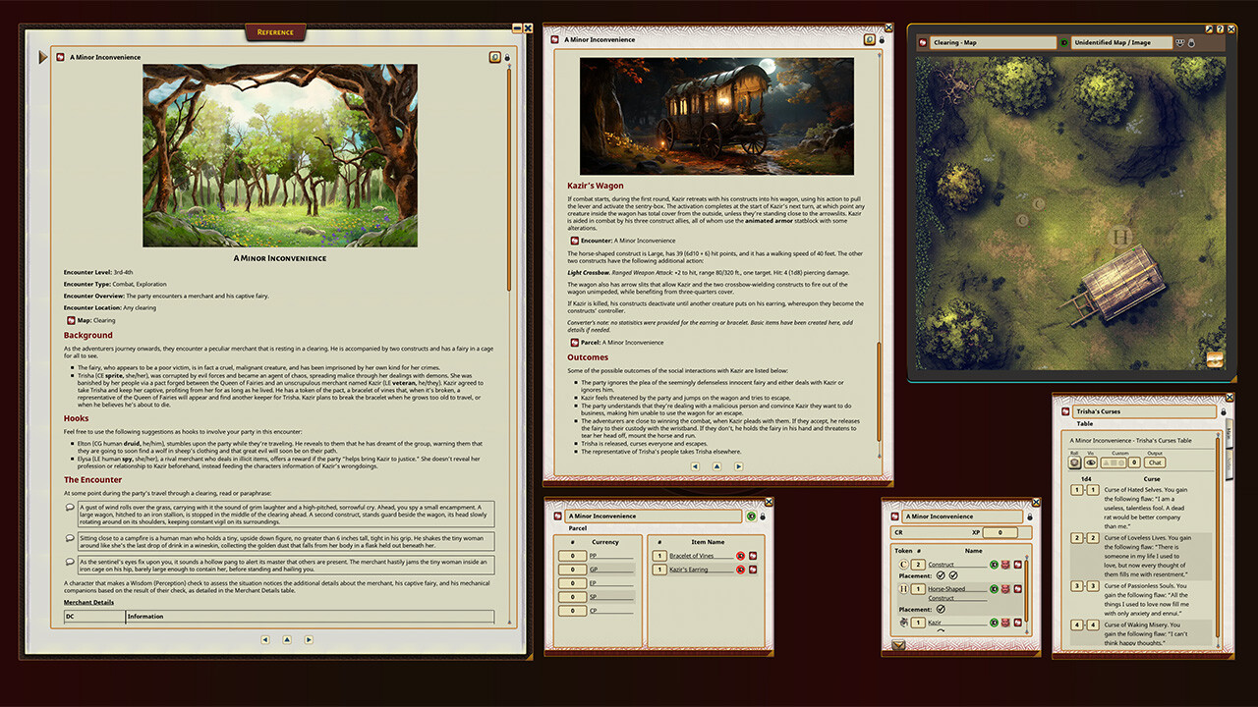The width and height of the screenshot is (1258, 707).
Task: Expand the sidebar triangle left of story title
Action: tap(42, 58)
